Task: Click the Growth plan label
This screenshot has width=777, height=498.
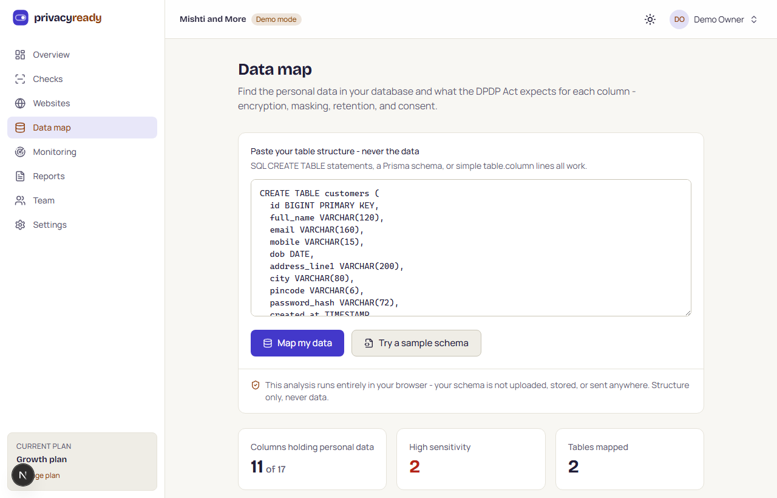Action: point(42,460)
